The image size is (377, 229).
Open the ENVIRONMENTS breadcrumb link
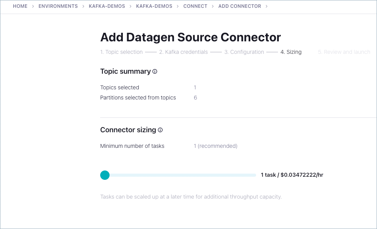click(58, 6)
